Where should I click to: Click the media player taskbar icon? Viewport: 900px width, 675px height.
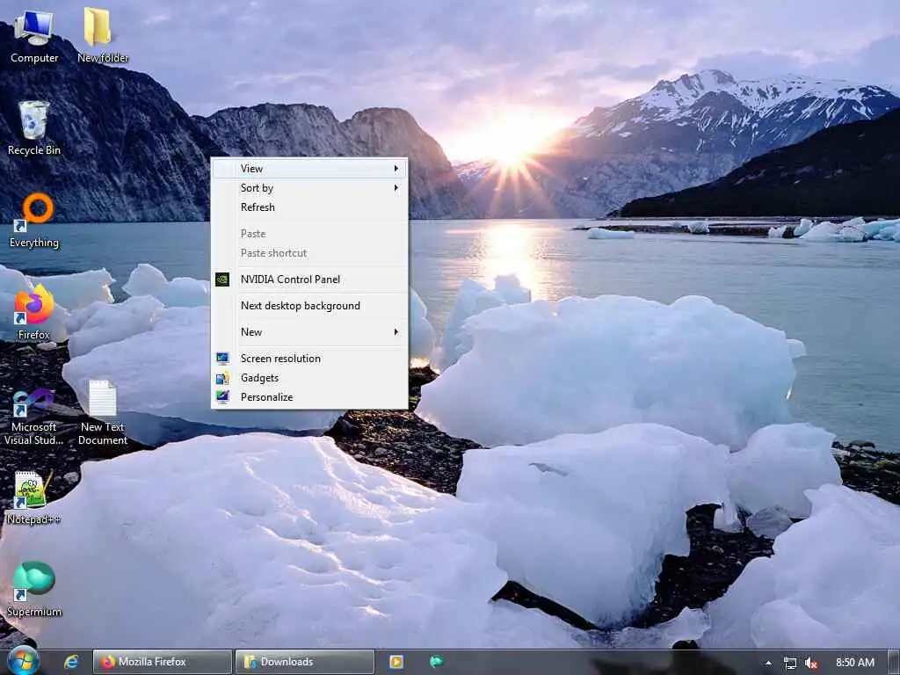coord(396,662)
